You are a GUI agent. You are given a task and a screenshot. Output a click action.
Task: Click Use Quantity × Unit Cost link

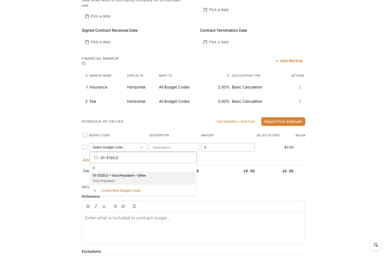pyautogui.click(x=236, y=122)
